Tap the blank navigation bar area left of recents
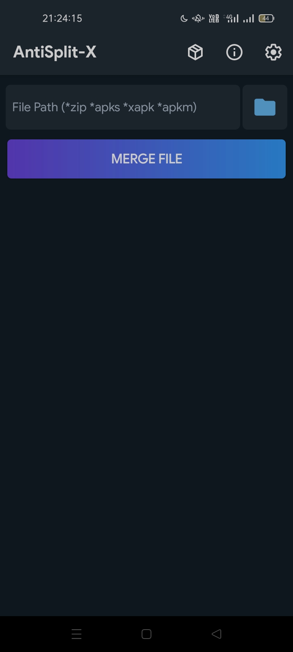Viewport: 293px width, 652px height. [35, 634]
